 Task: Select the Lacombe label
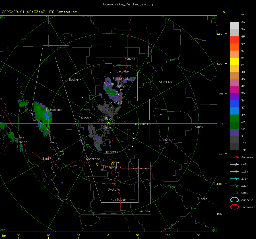pos(123,71)
